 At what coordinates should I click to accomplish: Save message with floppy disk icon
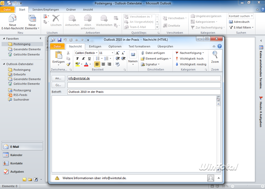(59, 40)
